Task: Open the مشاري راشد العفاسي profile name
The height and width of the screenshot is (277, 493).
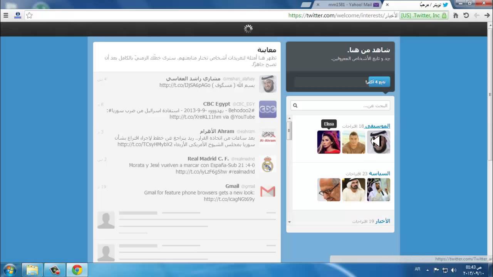Action: coord(193,78)
